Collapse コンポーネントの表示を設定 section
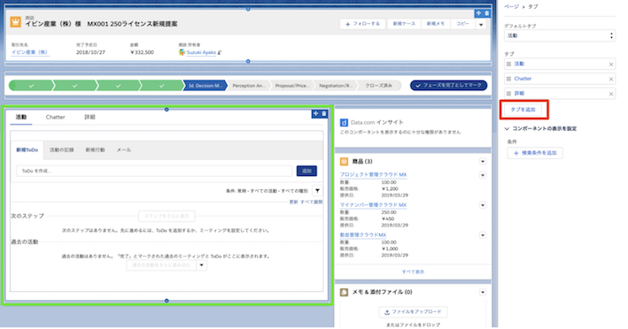 (x=507, y=129)
